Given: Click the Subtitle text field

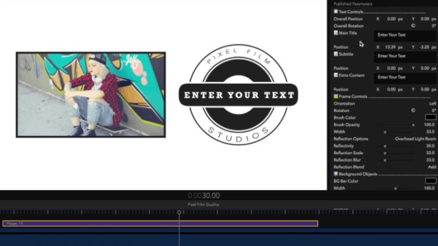Looking at the screenshot, I should [405, 58].
